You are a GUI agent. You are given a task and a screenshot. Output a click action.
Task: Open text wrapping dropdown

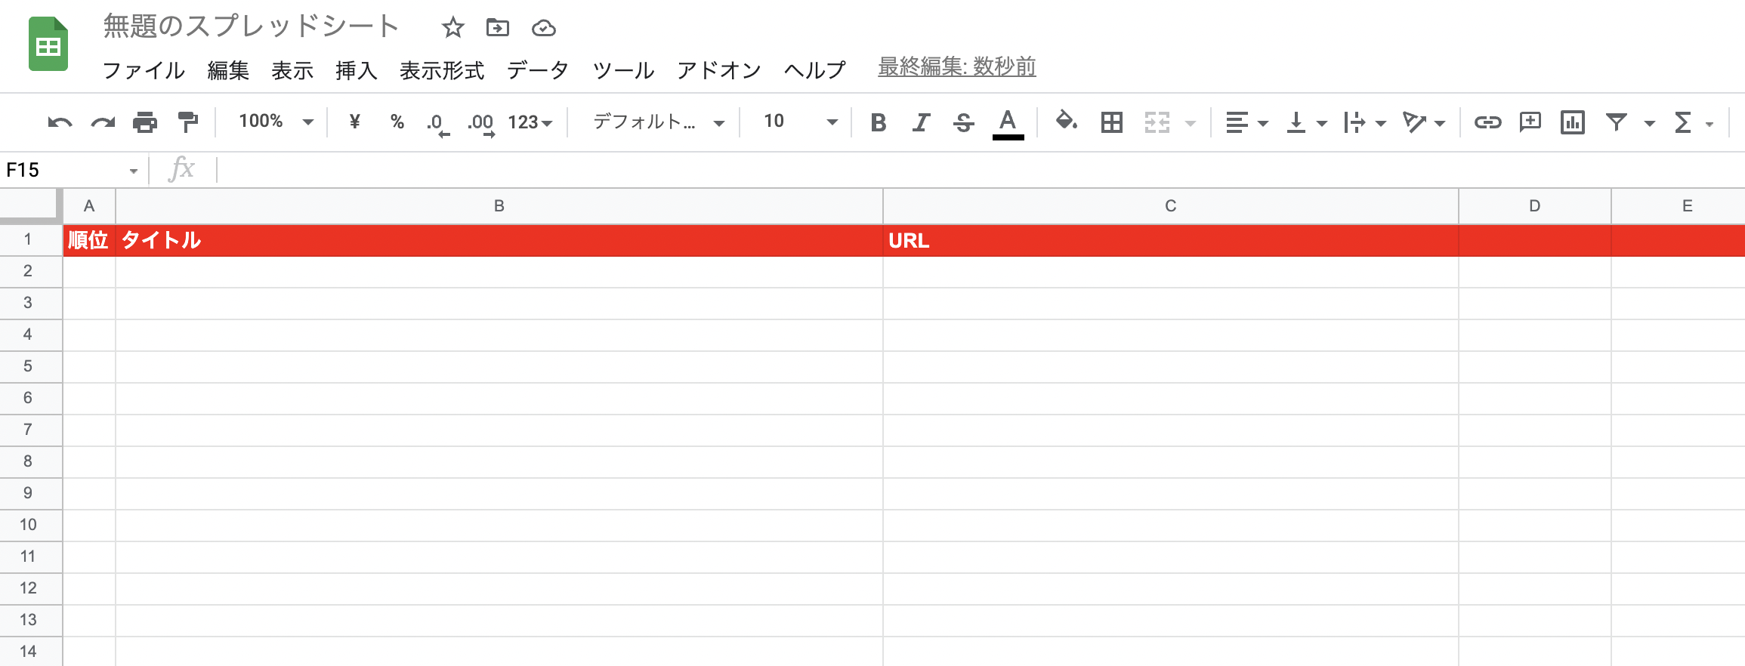pyautogui.click(x=1364, y=122)
